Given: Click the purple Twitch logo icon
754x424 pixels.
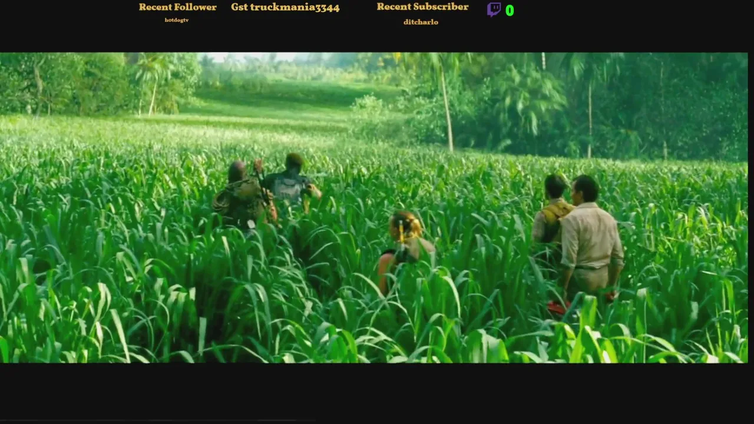Looking at the screenshot, I should tap(494, 9).
